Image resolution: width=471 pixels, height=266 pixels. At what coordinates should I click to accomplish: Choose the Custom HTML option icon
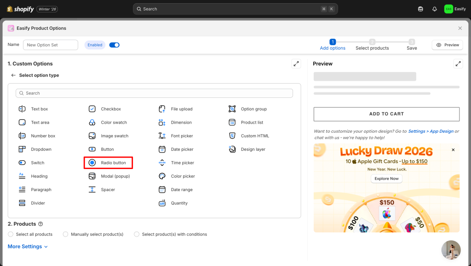(x=232, y=136)
